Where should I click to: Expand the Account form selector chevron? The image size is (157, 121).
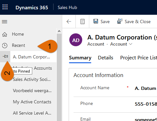tap(131, 44)
